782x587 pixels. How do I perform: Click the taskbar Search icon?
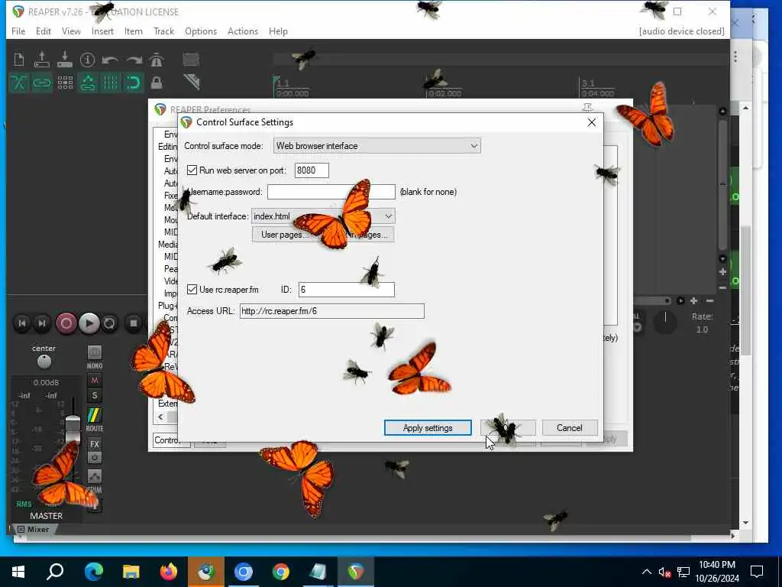(55, 572)
